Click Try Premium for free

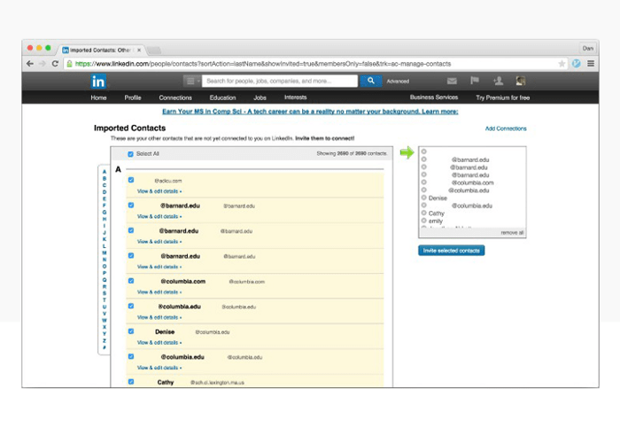pyautogui.click(x=502, y=97)
